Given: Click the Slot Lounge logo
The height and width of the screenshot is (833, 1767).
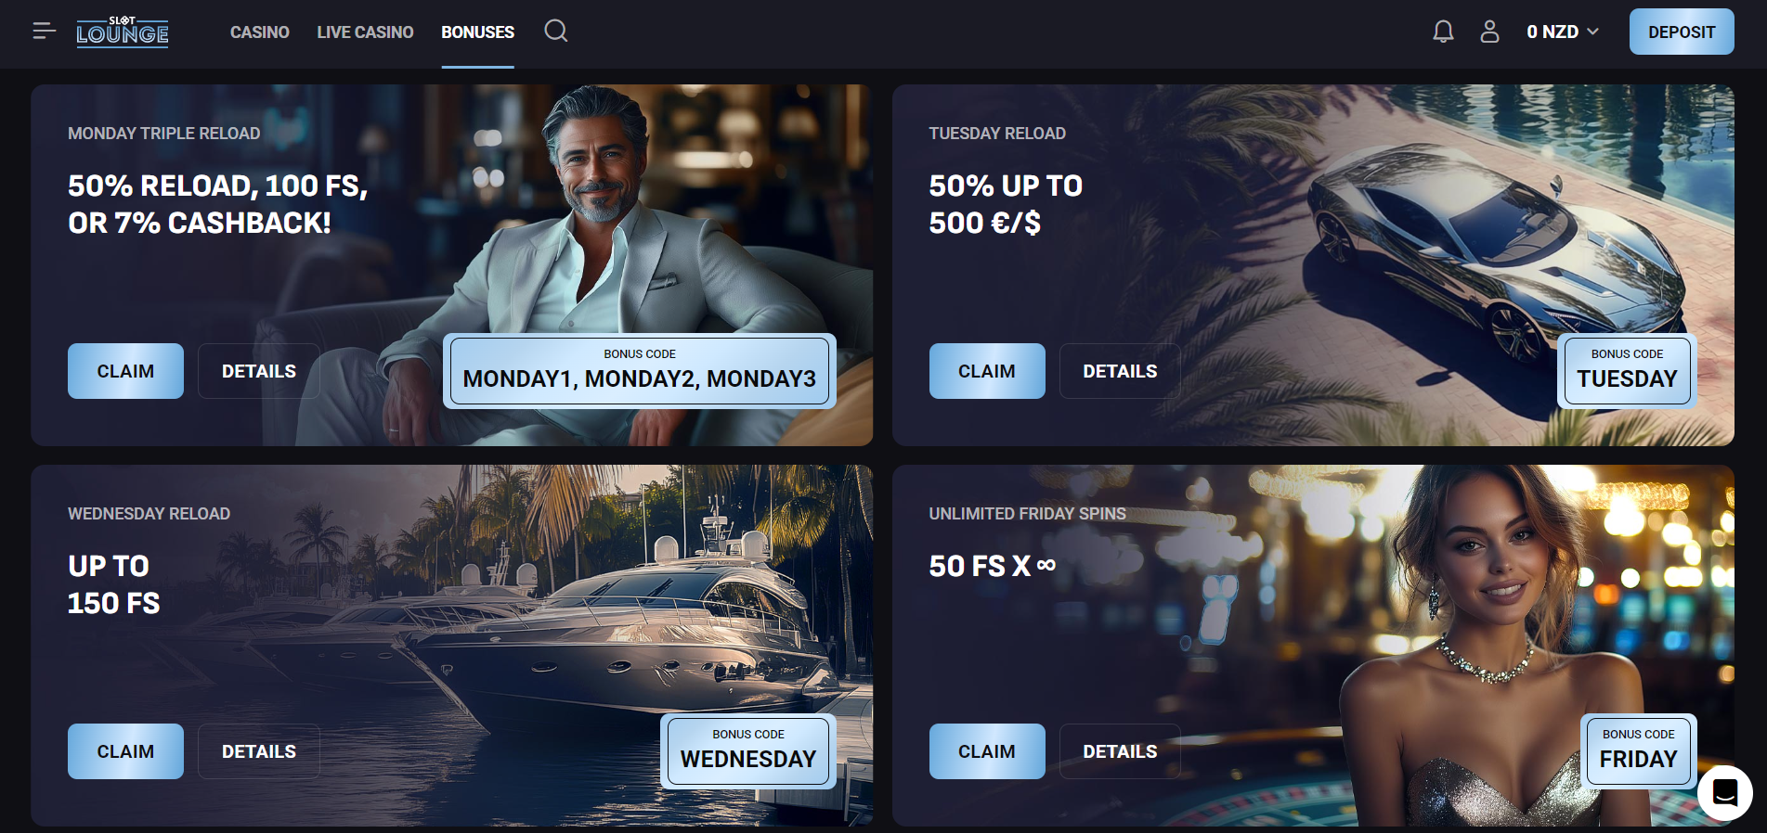Looking at the screenshot, I should click(x=123, y=32).
